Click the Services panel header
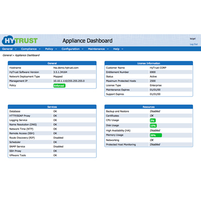The width and height of the screenshot is (201, 201). pyautogui.click(x=52, y=107)
